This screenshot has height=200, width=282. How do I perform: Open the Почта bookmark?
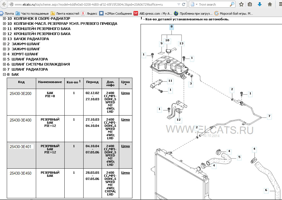click(x=7, y=14)
